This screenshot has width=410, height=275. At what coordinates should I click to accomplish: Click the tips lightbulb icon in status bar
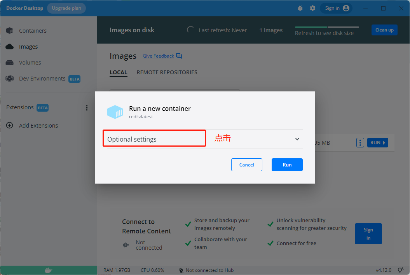400,270
